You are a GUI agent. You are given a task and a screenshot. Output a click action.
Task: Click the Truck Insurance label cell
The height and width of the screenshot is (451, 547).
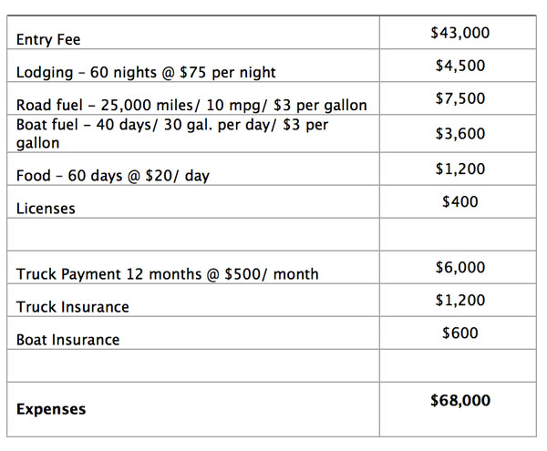[72, 307]
